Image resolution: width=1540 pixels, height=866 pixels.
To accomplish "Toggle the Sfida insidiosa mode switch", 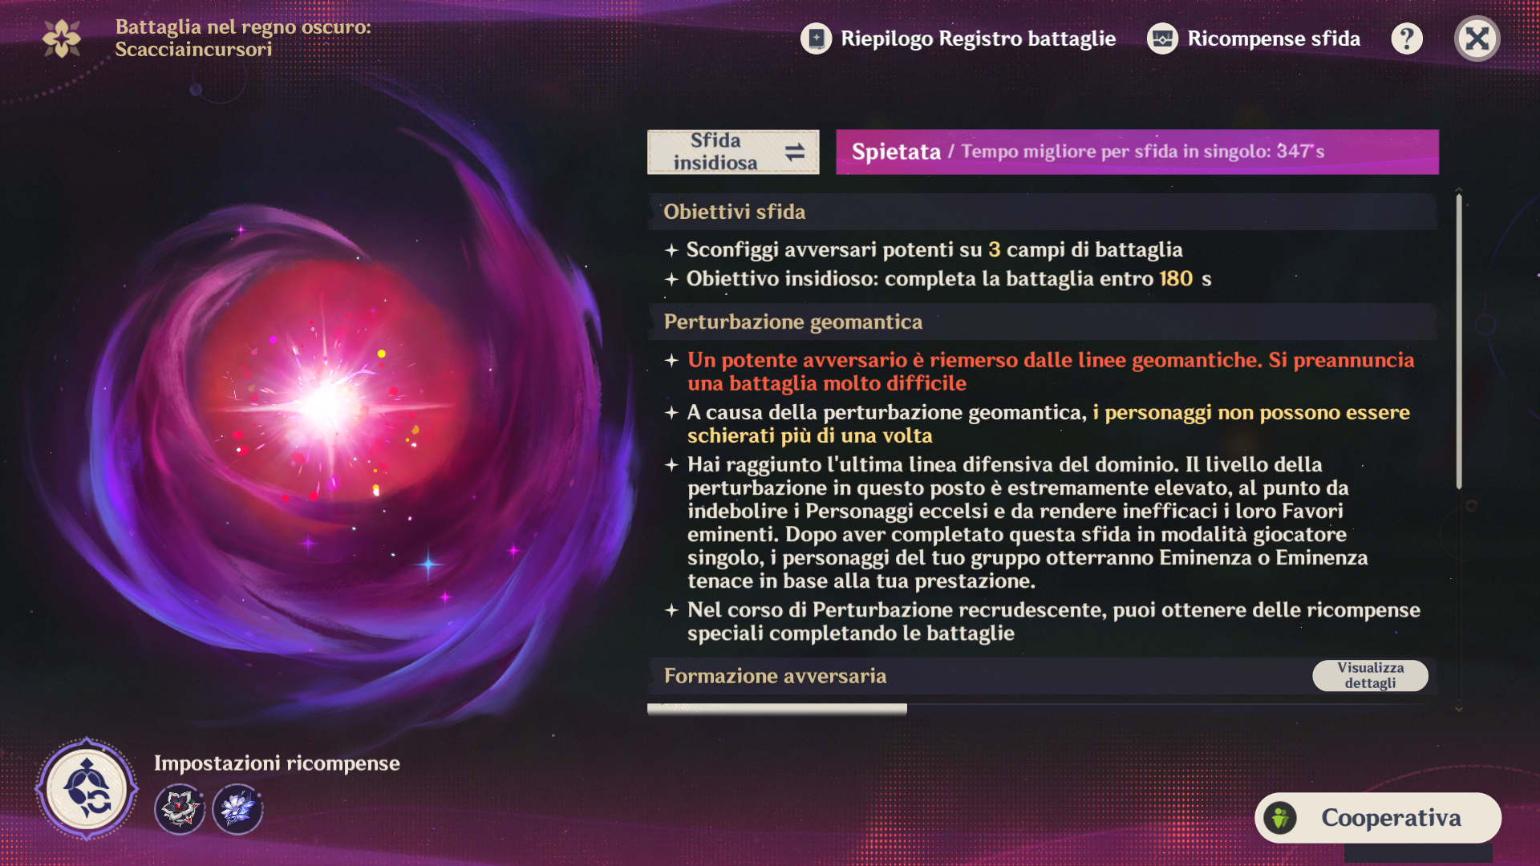I will 733,152.
